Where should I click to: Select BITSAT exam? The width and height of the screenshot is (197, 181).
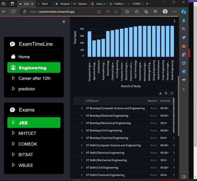click(34, 154)
